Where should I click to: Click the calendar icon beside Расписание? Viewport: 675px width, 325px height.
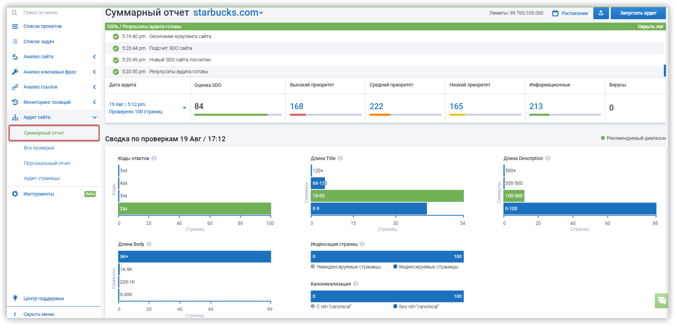555,13
